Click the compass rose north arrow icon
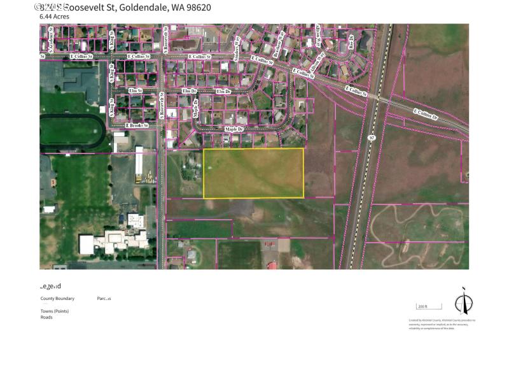Screen dimensions: 509x382 coord(463,304)
